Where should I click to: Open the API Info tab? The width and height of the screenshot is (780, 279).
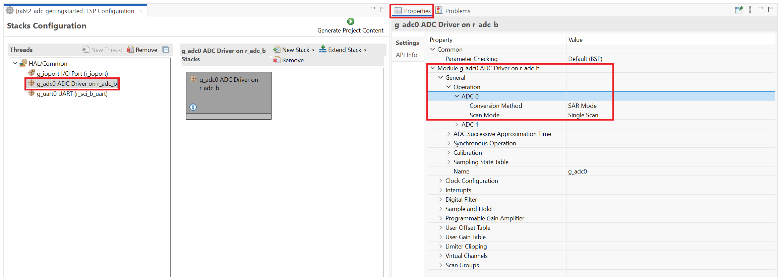(406, 55)
